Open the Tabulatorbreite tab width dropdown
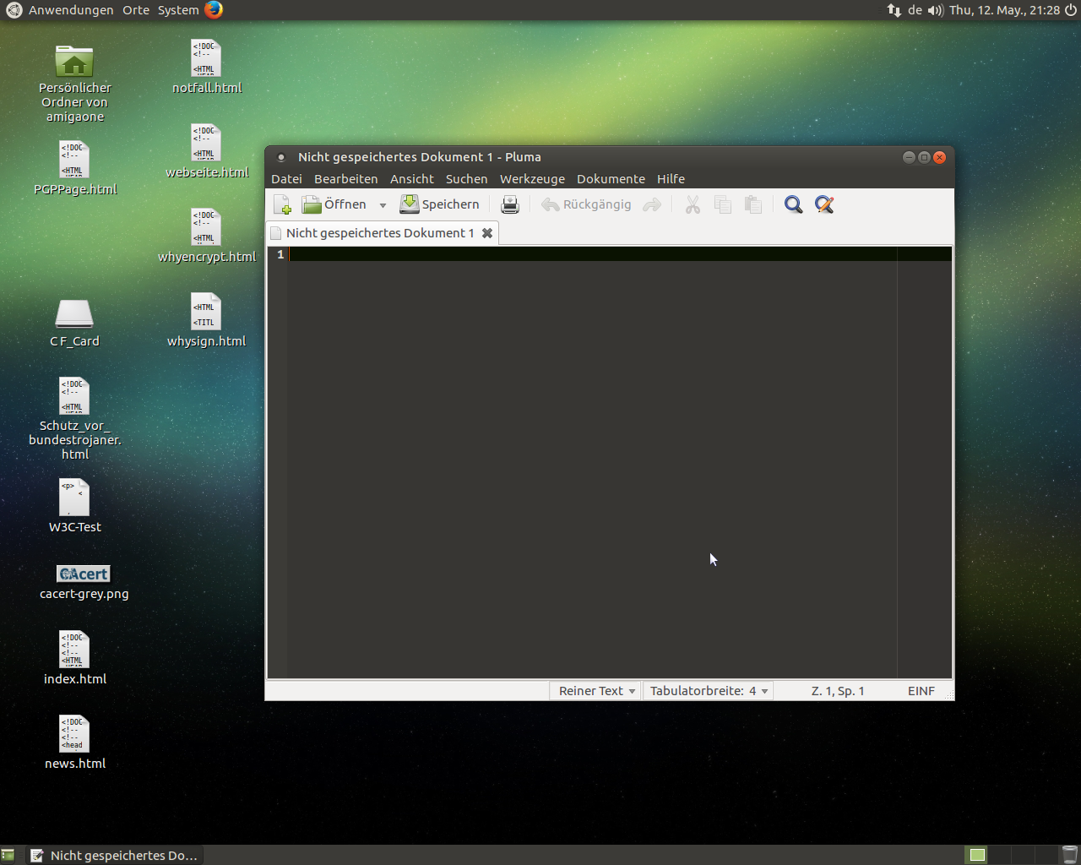The width and height of the screenshot is (1081, 865). pyautogui.click(x=708, y=691)
